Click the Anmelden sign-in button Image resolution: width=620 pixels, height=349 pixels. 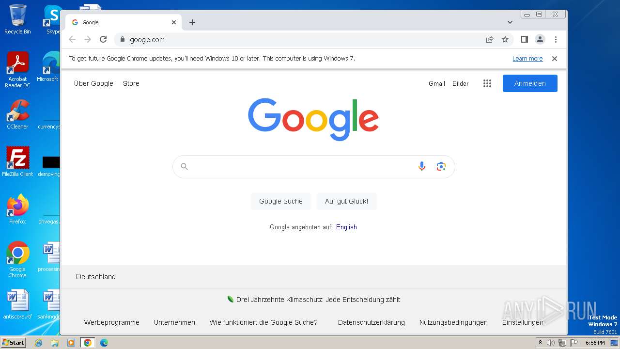(x=530, y=83)
